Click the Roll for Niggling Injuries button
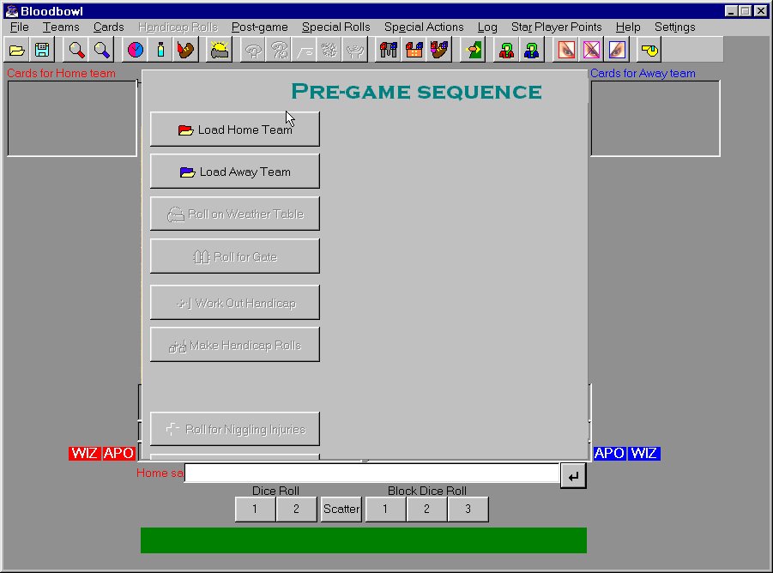 [x=235, y=429]
